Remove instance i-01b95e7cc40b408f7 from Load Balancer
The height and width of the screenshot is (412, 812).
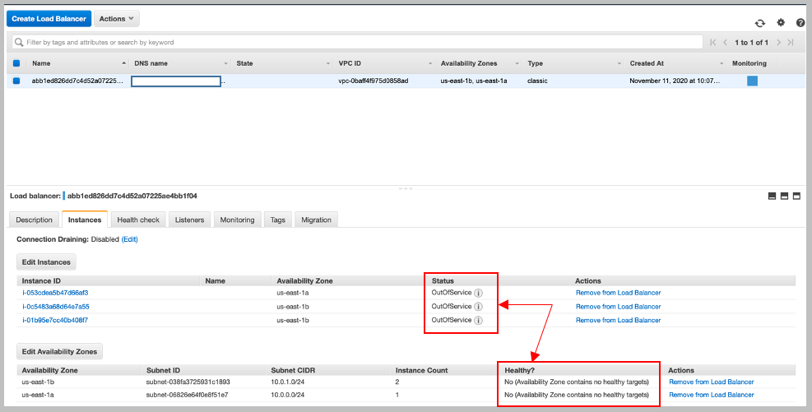pos(618,321)
